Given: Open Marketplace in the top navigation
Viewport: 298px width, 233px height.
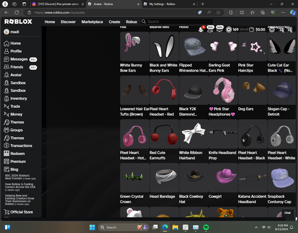Looking at the screenshot, I should (92, 22).
